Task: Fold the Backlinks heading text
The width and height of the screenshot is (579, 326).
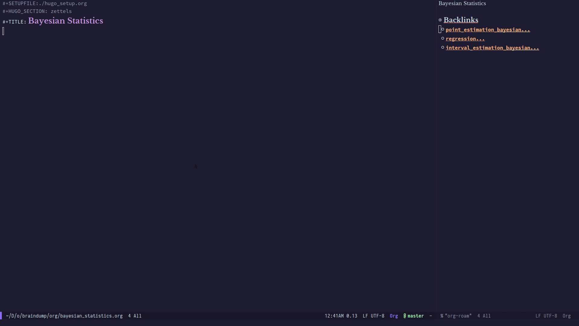Action: (x=461, y=20)
